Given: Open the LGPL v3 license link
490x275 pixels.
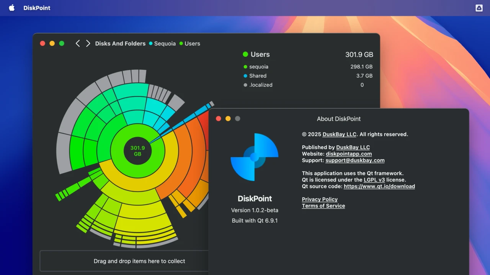Looking at the screenshot, I should click(374, 180).
